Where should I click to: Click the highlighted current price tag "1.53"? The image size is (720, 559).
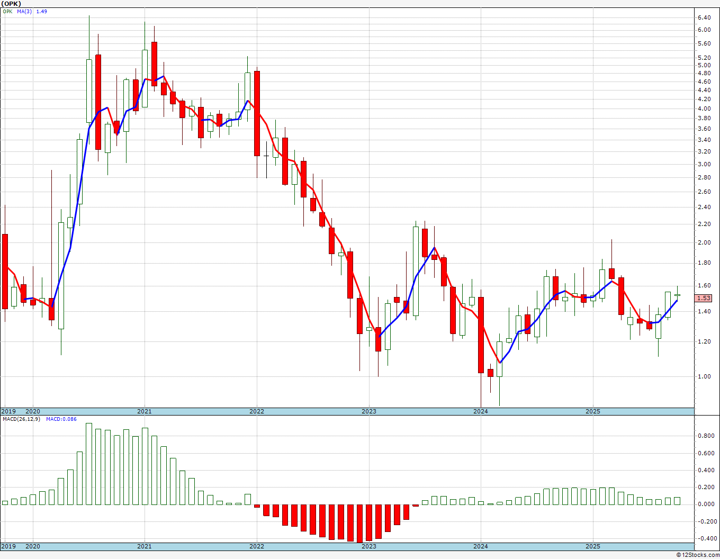(x=704, y=298)
